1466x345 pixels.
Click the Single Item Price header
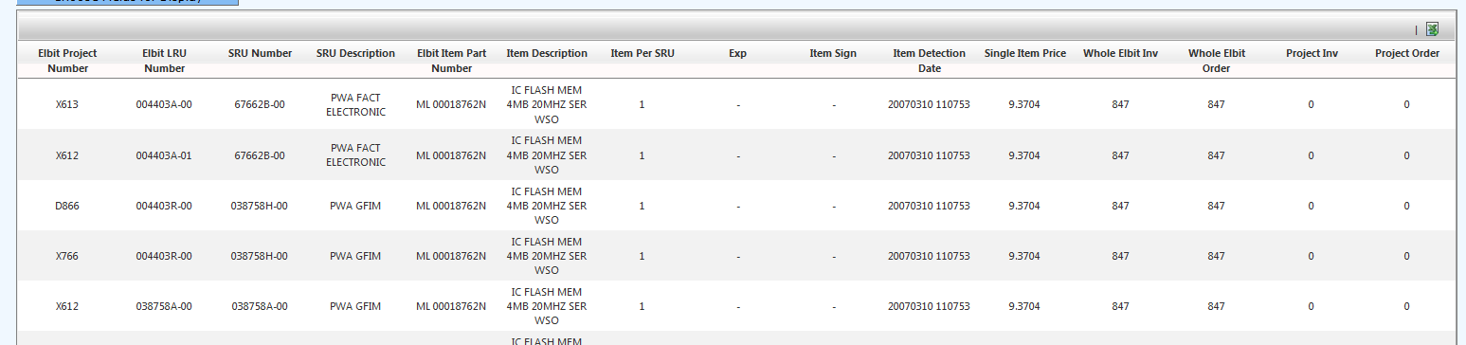coord(1024,54)
